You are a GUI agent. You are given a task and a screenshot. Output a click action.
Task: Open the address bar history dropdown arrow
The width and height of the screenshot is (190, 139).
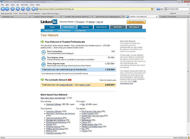155,9
